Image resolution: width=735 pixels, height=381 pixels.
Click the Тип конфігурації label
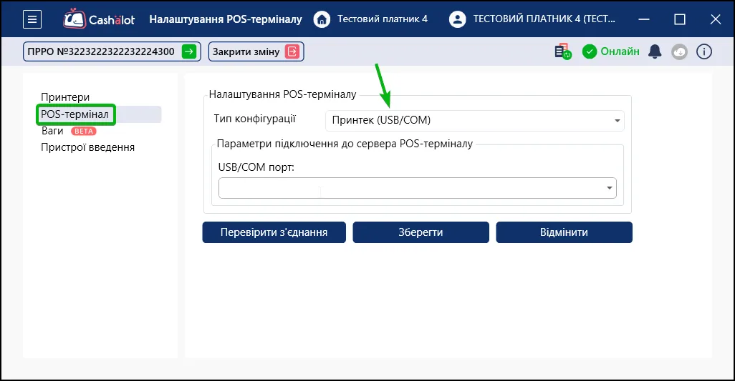click(x=255, y=119)
